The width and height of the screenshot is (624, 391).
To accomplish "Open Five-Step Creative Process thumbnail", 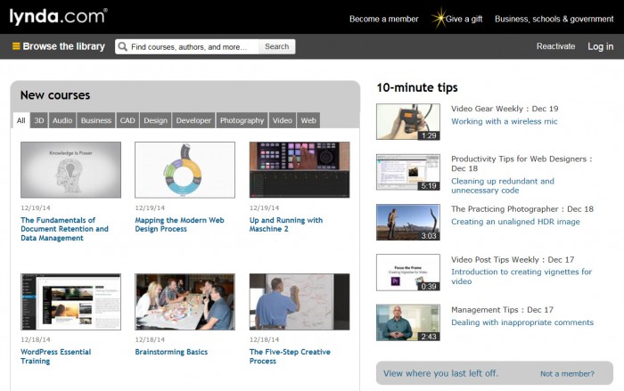I will [300, 302].
